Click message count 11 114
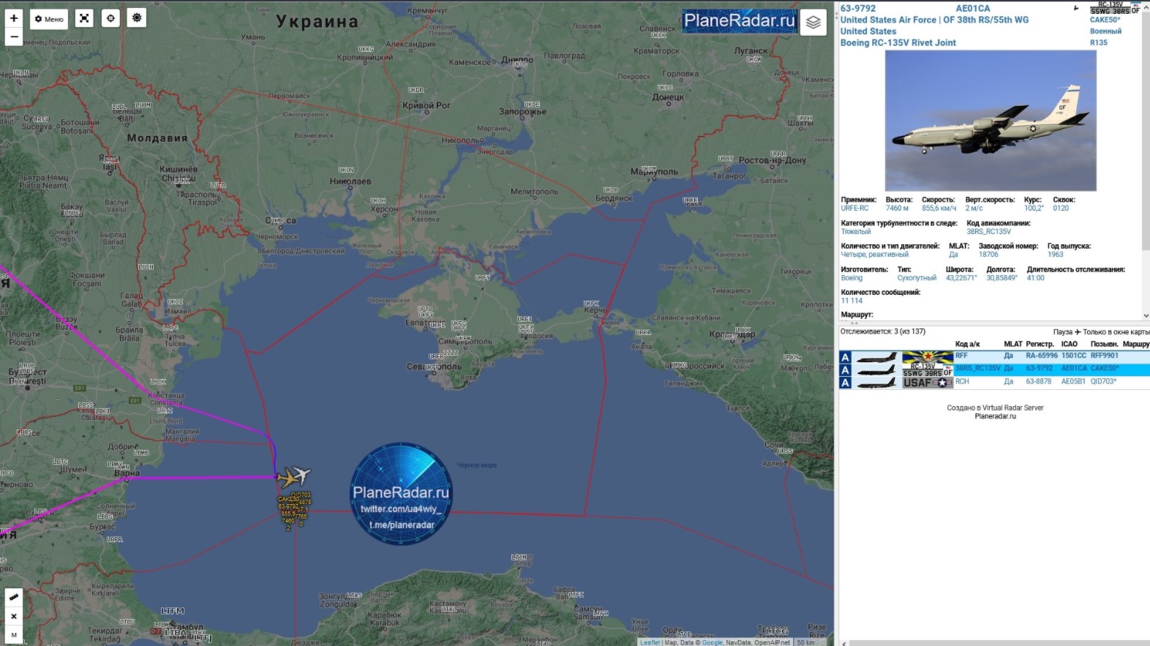1150x646 pixels. pyautogui.click(x=852, y=301)
